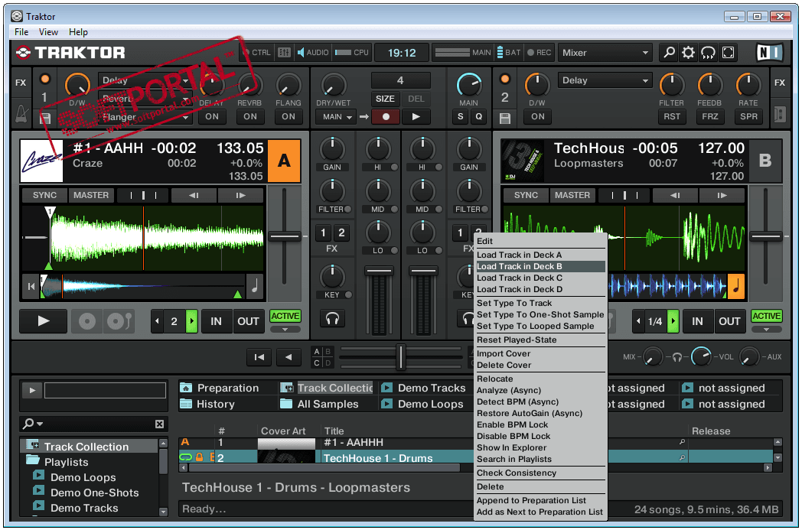
Task: Click loop recorder SIZE button
Action: pos(385,99)
